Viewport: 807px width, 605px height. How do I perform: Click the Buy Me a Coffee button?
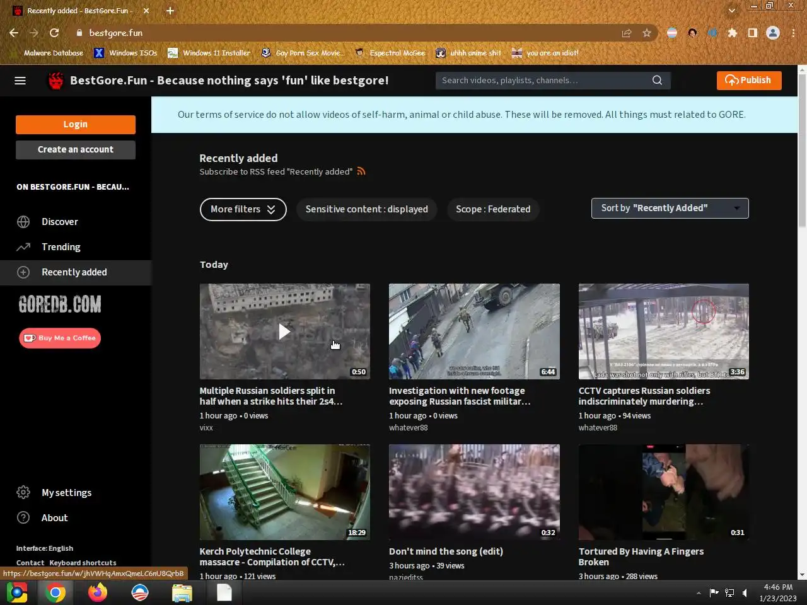[60, 338]
